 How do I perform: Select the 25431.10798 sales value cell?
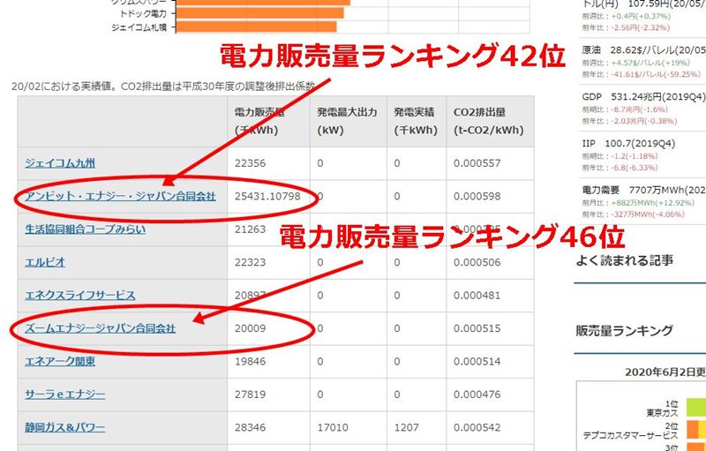[x=267, y=196]
